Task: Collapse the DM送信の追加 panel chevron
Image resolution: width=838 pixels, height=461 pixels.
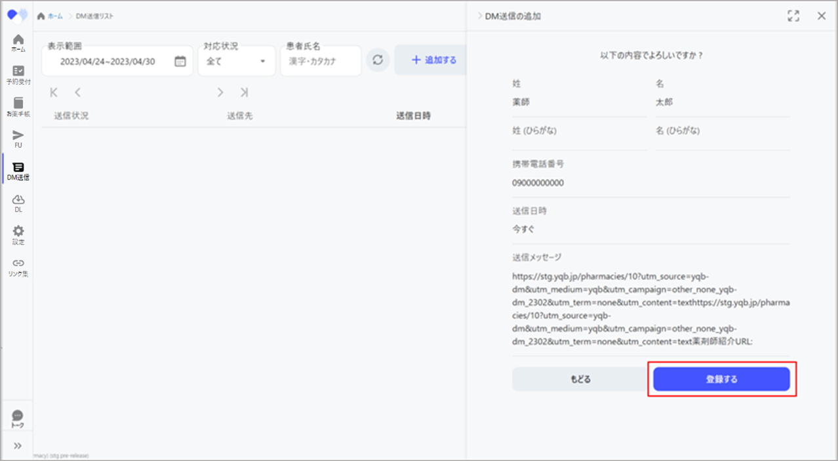Action: tap(479, 16)
